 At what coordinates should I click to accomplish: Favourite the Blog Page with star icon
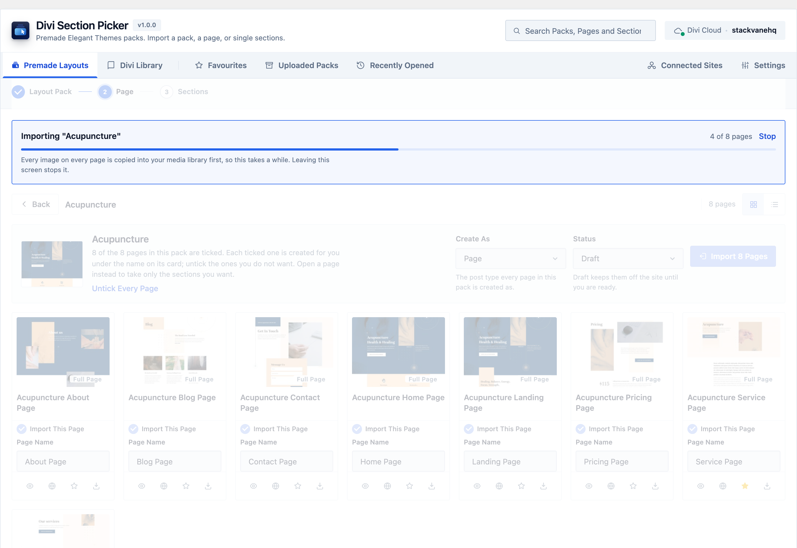click(x=186, y=486)
